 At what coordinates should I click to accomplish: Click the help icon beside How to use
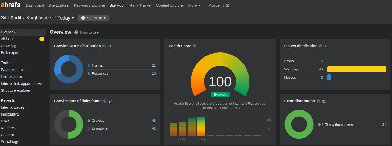click(x=76, y=32)
